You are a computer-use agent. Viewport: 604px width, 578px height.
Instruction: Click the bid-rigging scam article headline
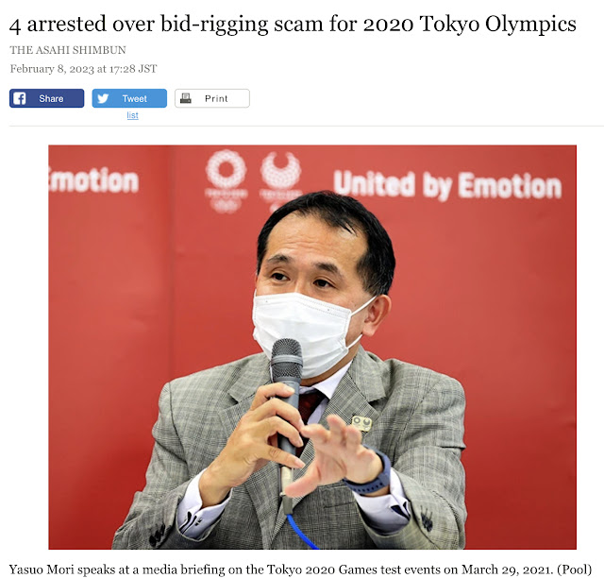[x=293, y=24]
